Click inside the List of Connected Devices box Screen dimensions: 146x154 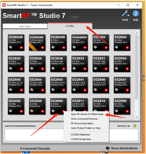pos(34,135)
